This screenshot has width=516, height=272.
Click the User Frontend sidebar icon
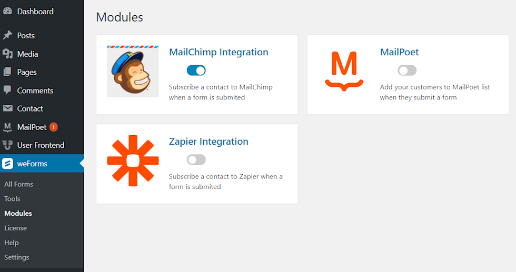pos(7,145)
